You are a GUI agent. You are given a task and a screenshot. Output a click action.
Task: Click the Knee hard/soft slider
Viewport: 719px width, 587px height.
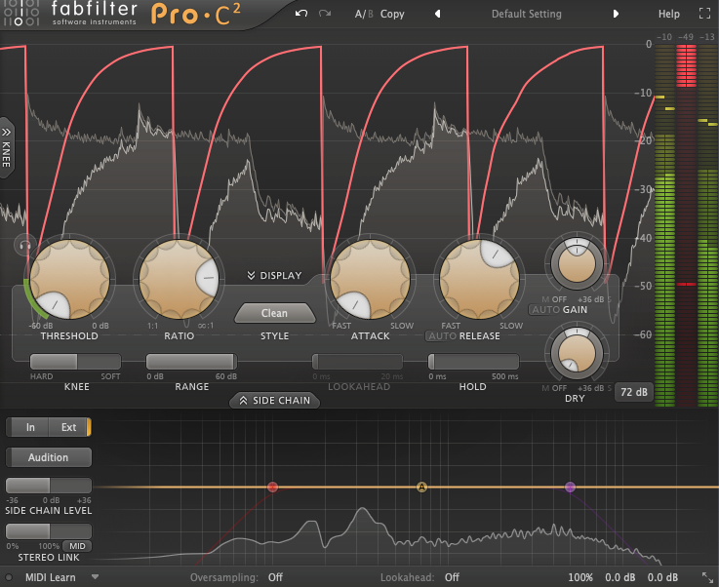pyautogui.click(x=76, y=362)
